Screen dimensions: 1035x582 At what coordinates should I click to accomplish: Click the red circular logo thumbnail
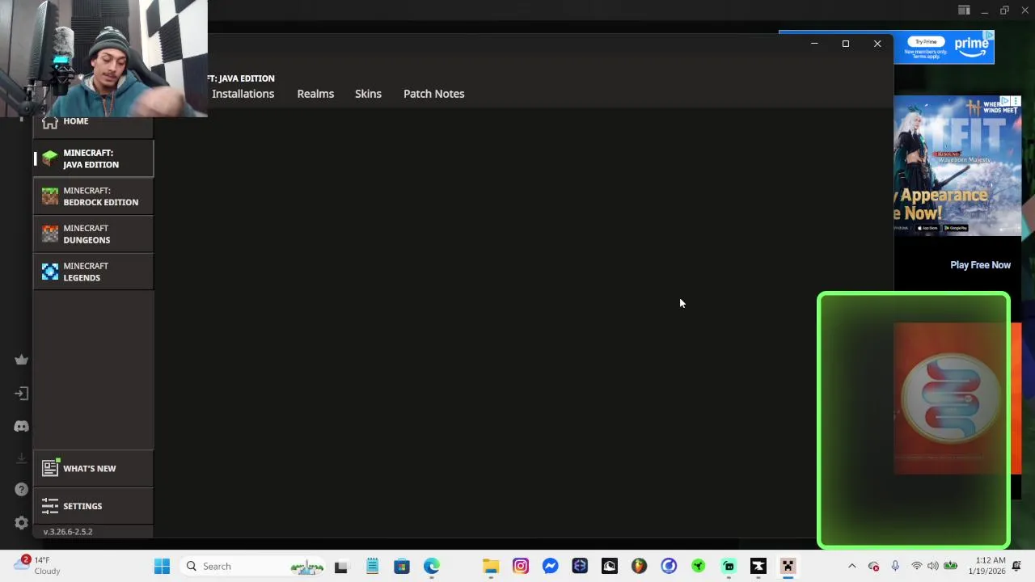[951, 399]
